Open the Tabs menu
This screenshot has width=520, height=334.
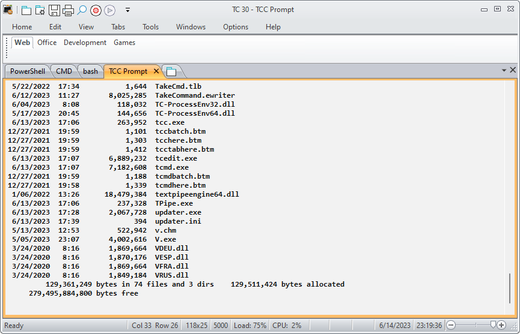(x=118, y=27)
